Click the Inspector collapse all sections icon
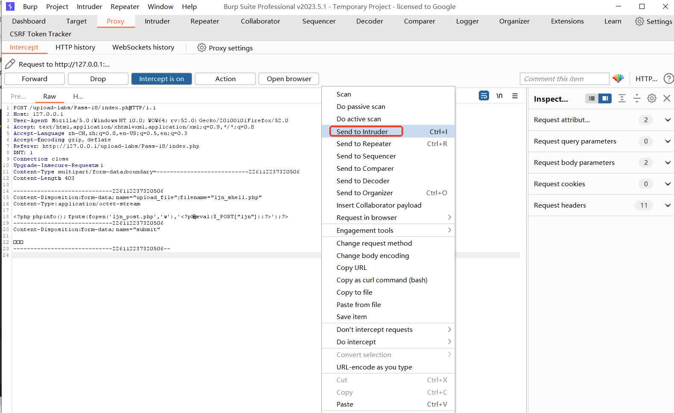Screen dimensions: 674x413 (637, 99)
